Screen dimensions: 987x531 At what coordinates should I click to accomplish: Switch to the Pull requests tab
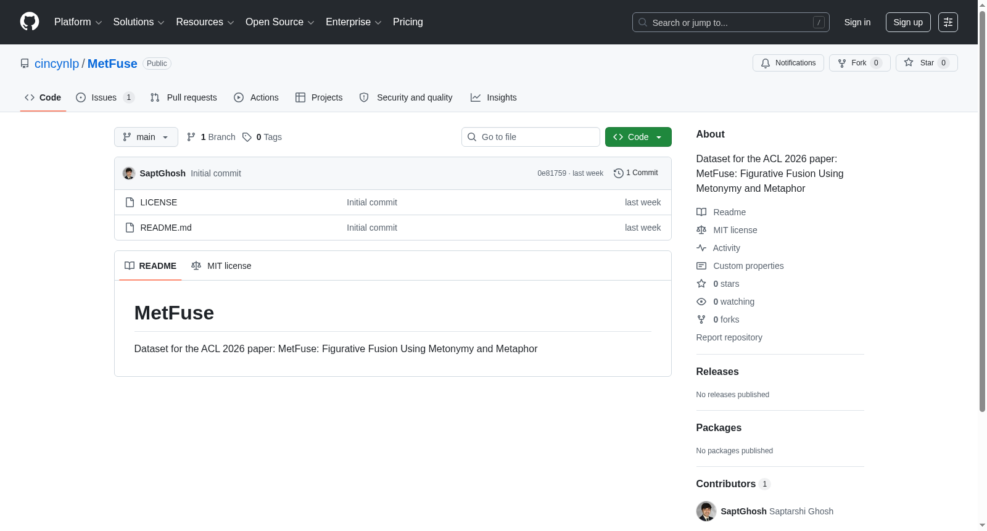click(183, 97)
